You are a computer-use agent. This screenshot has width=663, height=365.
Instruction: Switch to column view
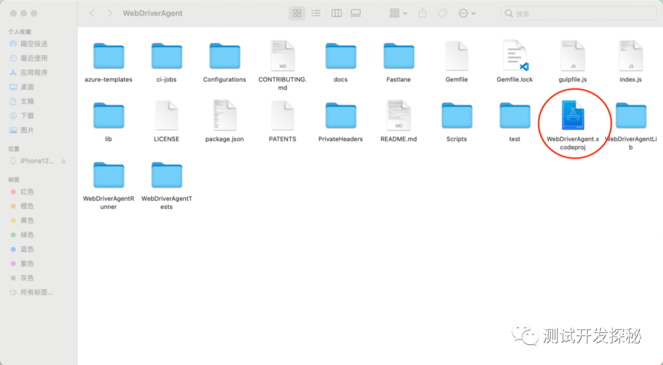[x=336, y=13]
